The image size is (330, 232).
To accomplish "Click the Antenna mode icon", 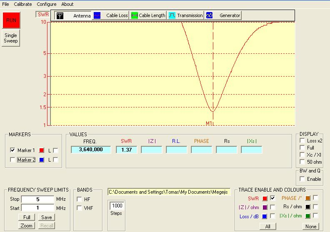I will (60, 15).
